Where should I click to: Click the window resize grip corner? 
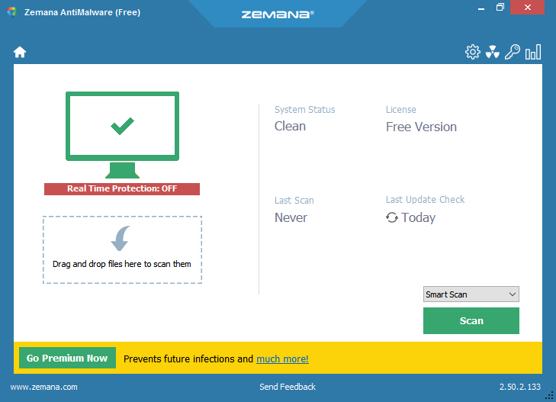point(549,395)
